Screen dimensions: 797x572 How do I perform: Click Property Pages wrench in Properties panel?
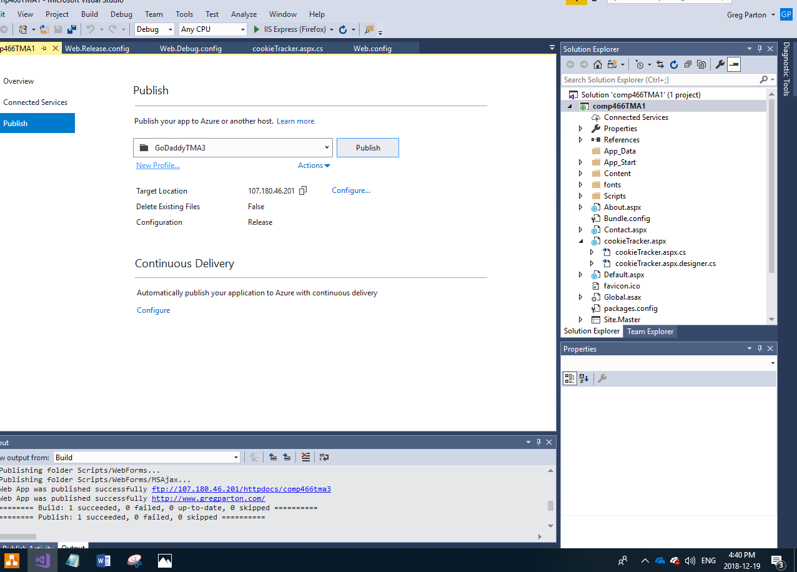602,378
